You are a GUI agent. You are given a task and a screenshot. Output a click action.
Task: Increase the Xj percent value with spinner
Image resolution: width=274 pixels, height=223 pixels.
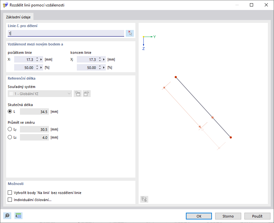coord(100,66)
